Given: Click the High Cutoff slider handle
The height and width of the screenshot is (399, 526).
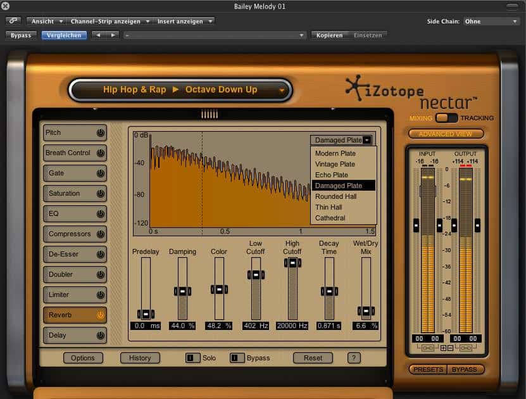Looking at the screenshot, I should point(292,263).
